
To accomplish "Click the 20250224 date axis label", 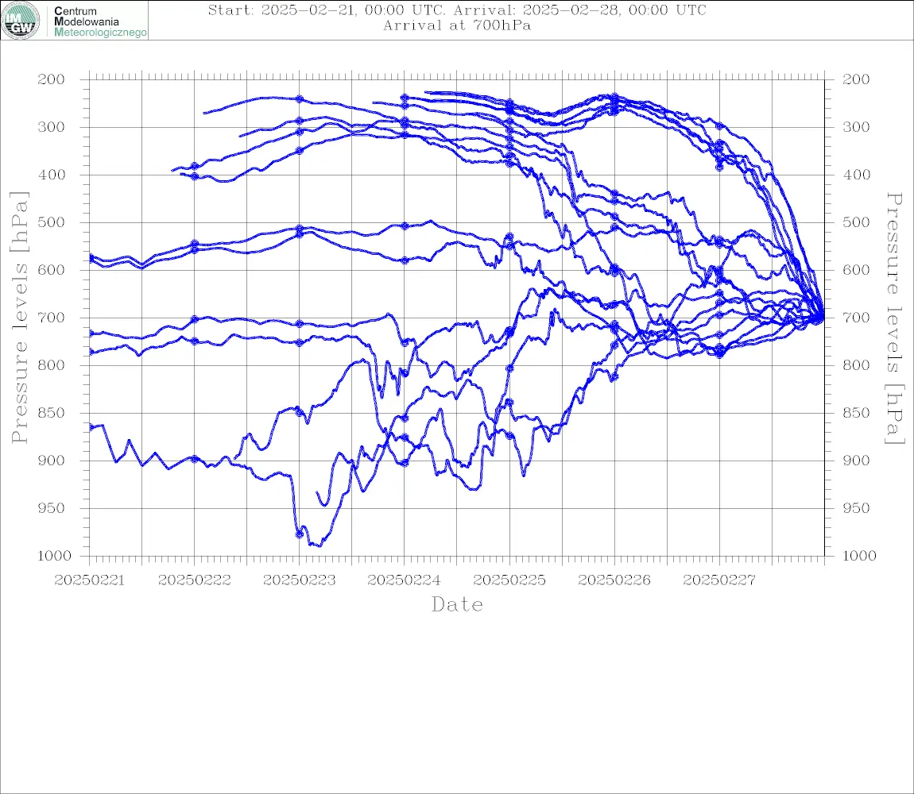I will [405, 580].
